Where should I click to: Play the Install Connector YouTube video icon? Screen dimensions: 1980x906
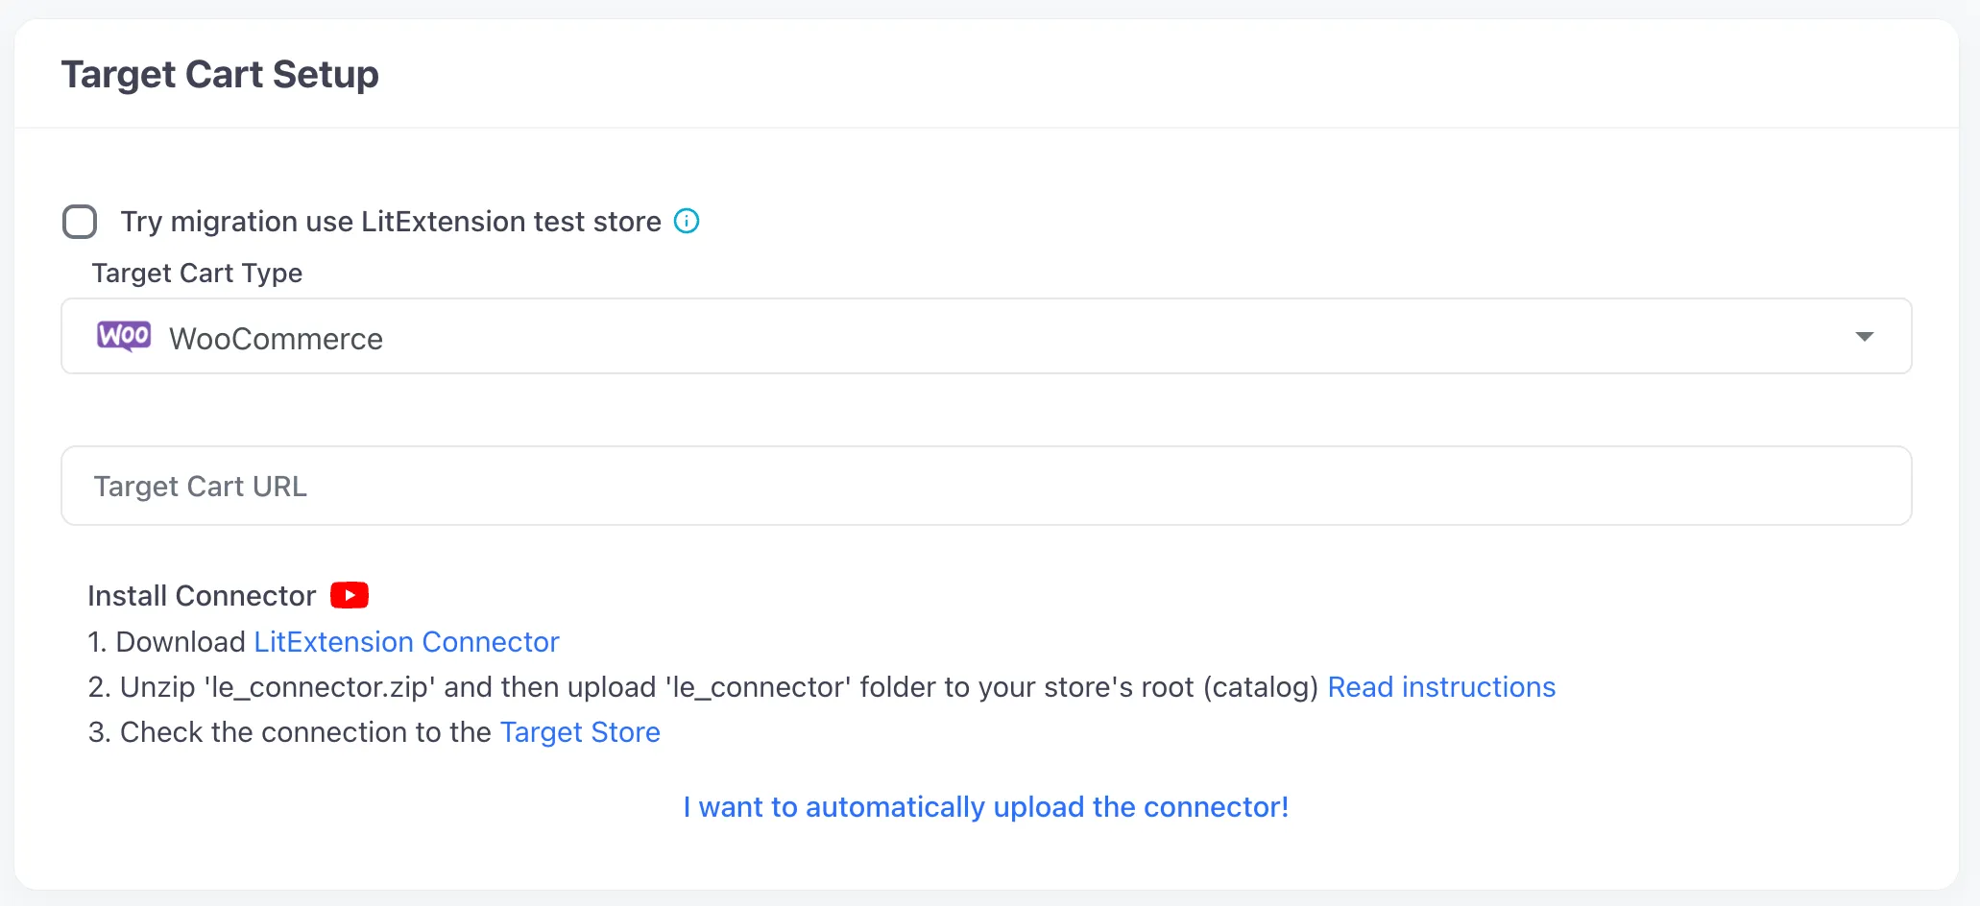350,595
